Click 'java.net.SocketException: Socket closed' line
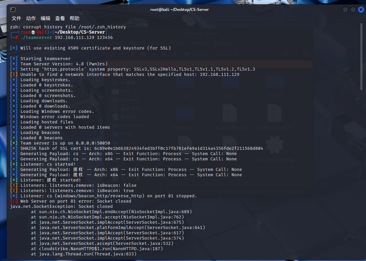Screen dimensions: 366x261 point(61,207)
